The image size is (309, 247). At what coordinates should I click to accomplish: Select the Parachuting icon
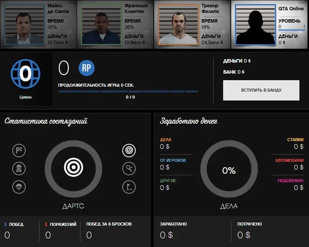[x=19, y=187]
